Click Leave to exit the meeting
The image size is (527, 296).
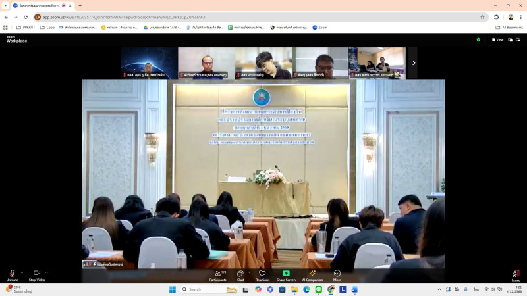516,274
